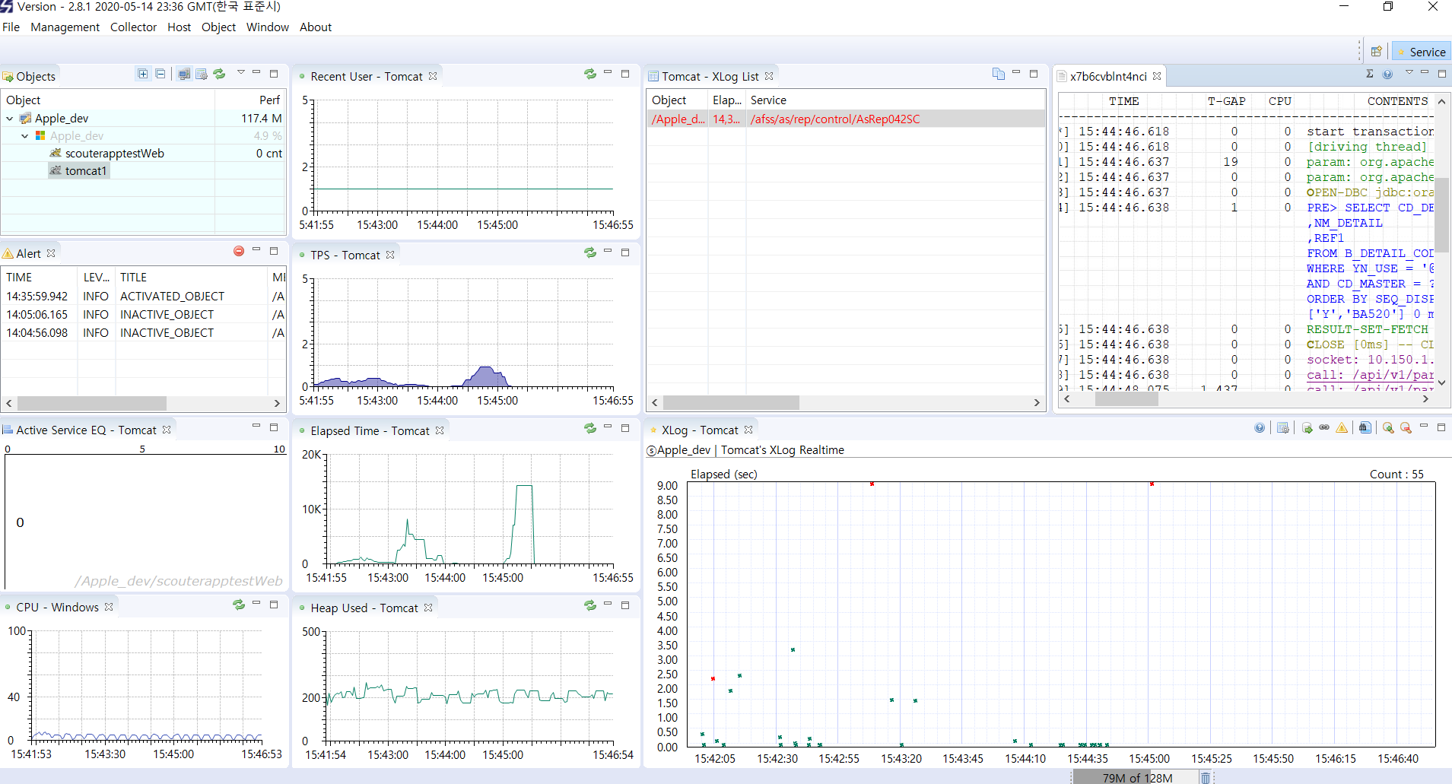Open the About menu

click(x=316, y=27)
